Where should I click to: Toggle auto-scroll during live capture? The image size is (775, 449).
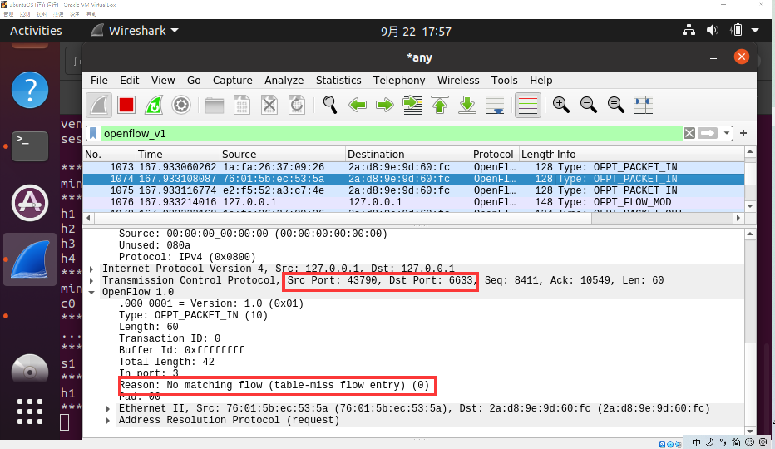[x=495, y=105]
